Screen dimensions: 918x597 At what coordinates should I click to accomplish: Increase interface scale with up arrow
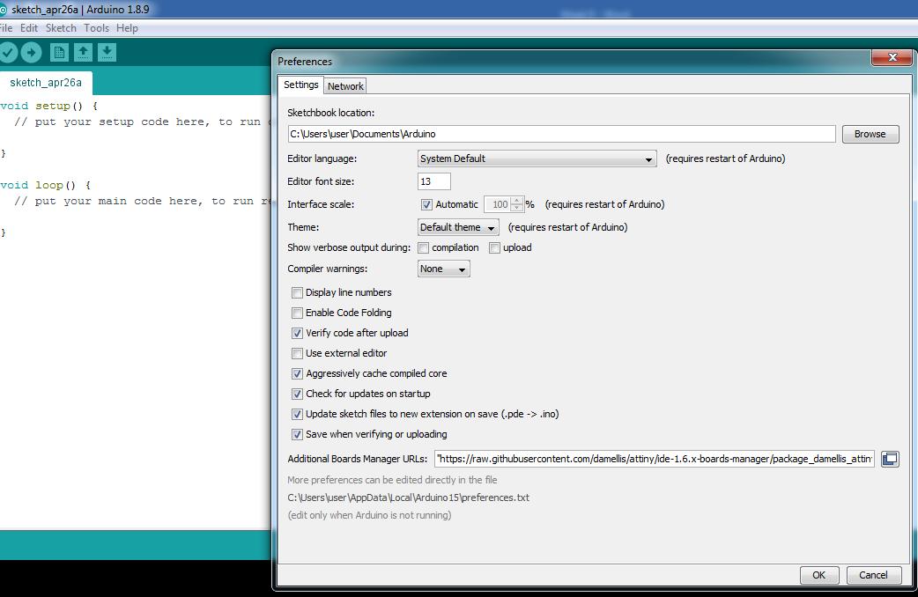[x=517, y=201]
